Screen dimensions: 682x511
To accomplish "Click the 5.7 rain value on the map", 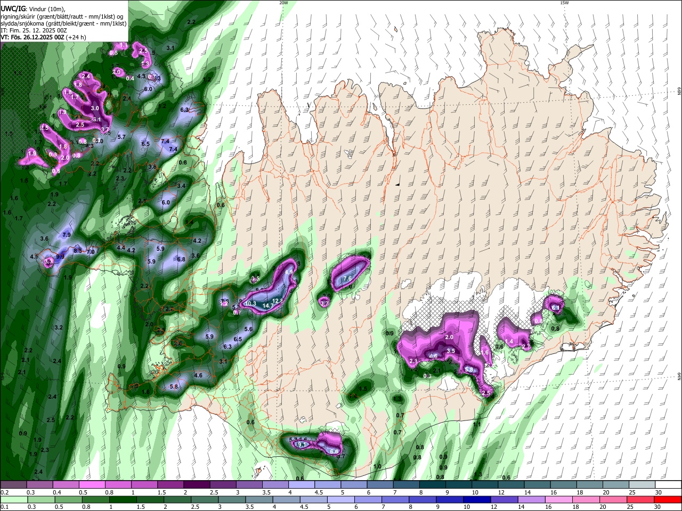I will [x=121, y=137].
